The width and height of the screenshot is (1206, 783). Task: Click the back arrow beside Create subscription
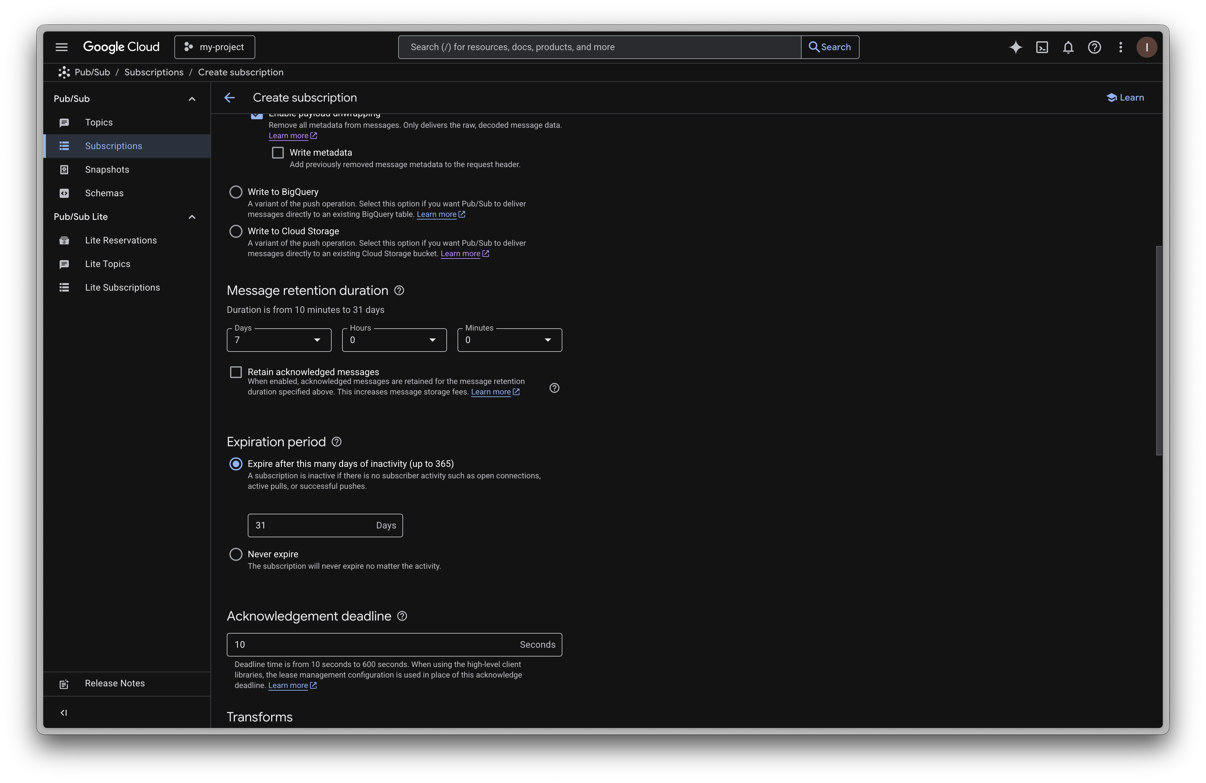(229, 98)
